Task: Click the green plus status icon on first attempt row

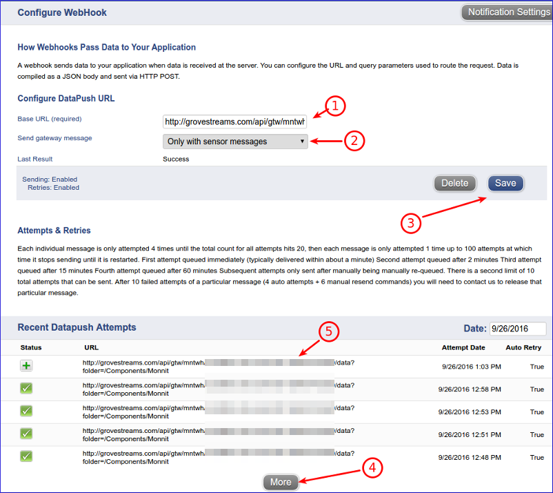Action: pyautogui.click(x=26, y=365)
